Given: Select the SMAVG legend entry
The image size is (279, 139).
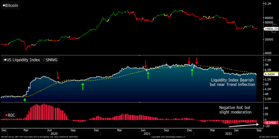Looking at the screenshot, I should pos(50,60).
